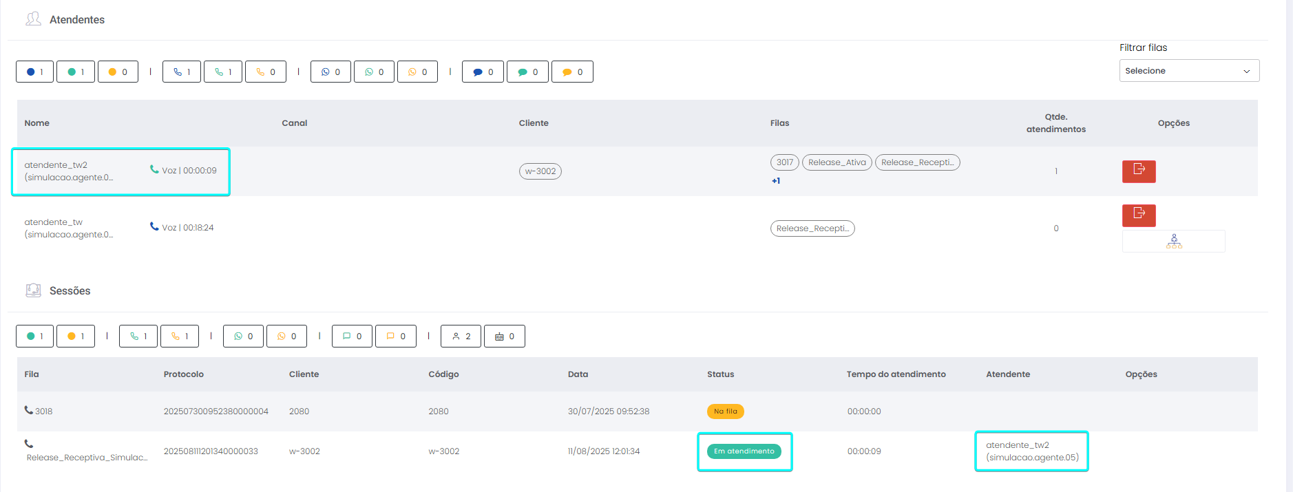Click the Release_Ativa queue tag
The height and width of the screenshot is (492, 1293).
(837, 162)
